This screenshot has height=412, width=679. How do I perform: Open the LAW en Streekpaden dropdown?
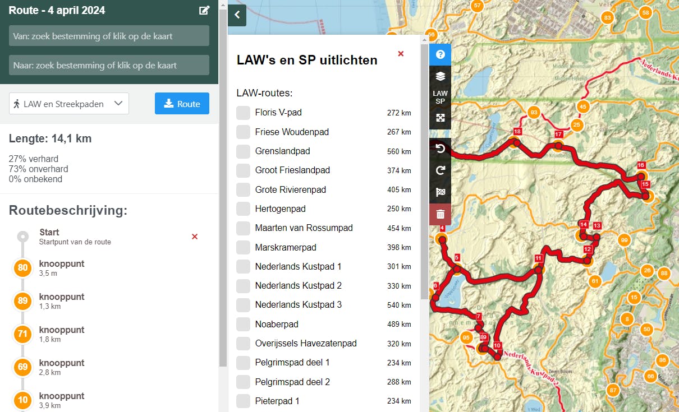point(68,104)
